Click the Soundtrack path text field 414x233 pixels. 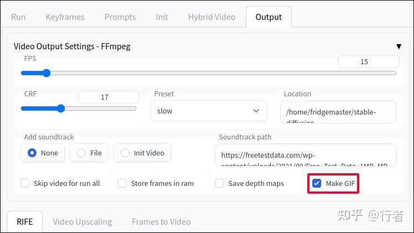tap(306, 156)
